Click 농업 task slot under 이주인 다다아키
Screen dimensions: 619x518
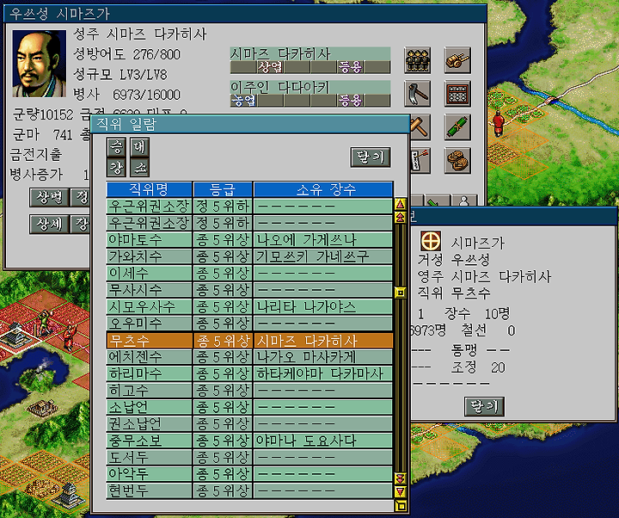click(243, 101)
